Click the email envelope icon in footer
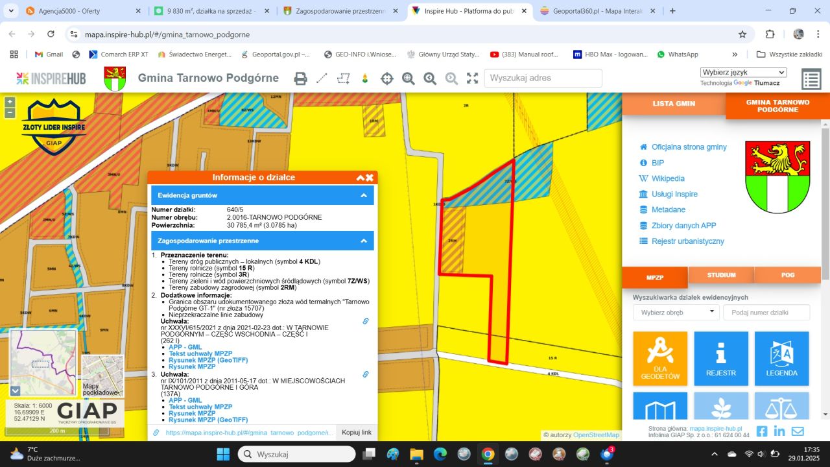 tap(798, 431)
